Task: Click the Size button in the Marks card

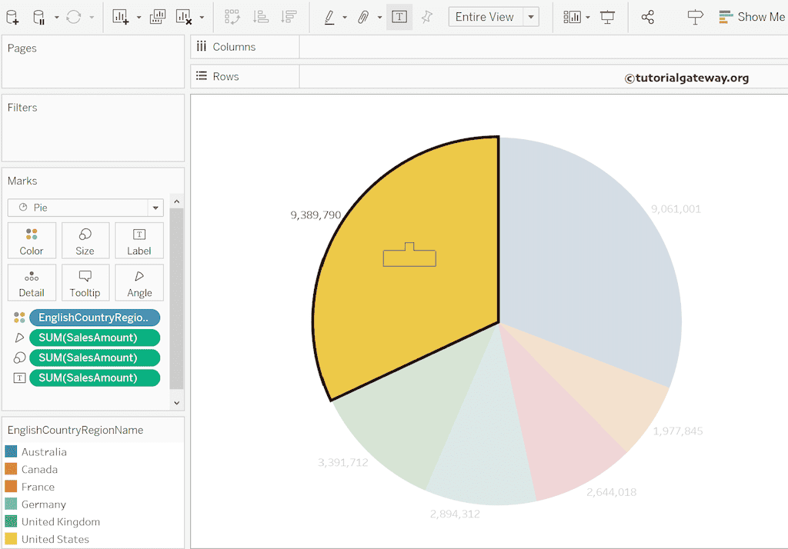Action: [x=85, y=240]
